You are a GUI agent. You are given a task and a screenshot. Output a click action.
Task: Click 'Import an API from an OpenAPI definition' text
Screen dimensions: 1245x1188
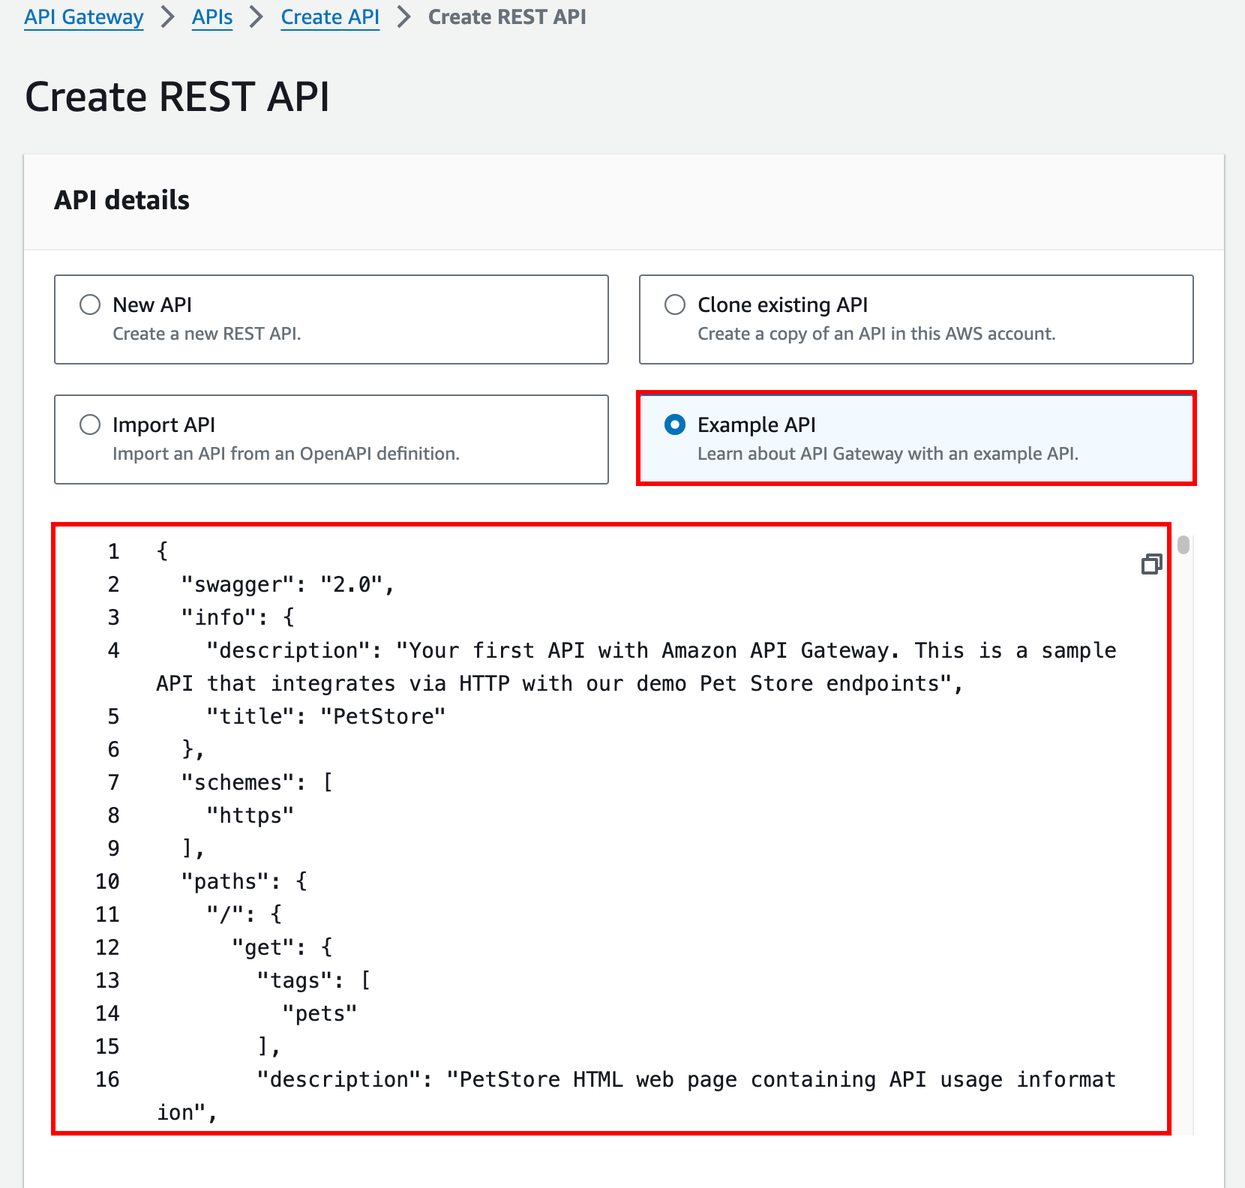(286, 454)
